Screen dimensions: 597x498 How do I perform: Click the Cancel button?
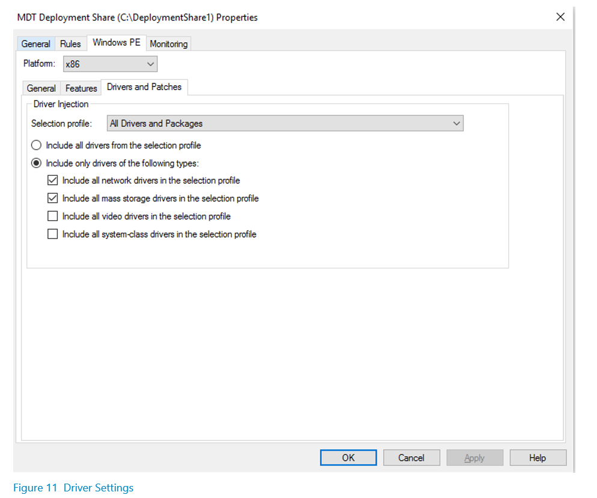click(x=411, y=458)
